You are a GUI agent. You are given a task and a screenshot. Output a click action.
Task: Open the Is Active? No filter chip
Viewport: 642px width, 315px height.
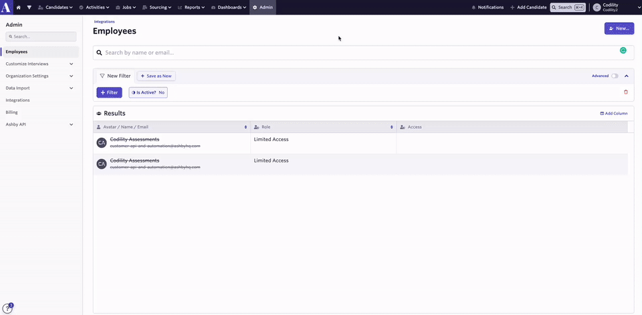[148, 92]
